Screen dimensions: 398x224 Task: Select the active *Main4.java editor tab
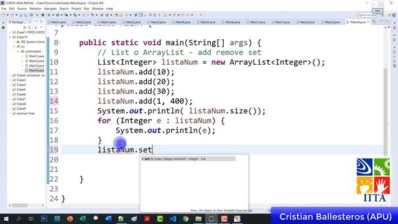(358, 22)
